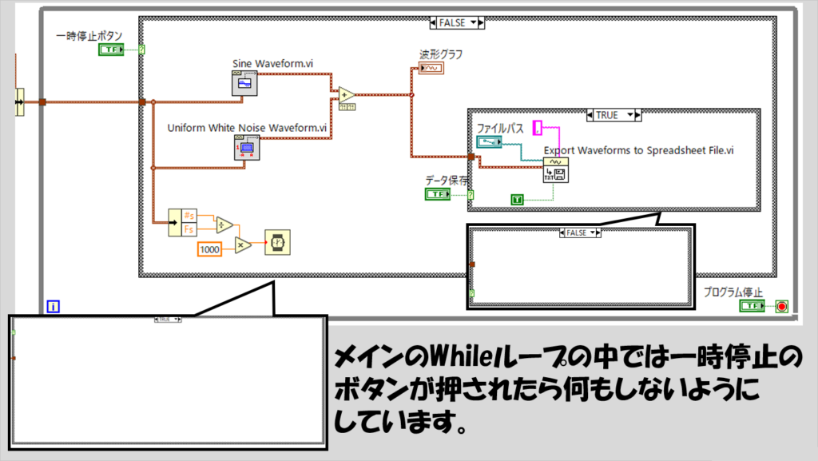Click the True boolean constant

(x=517, y=199)
